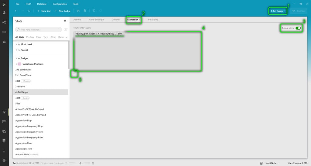Click the New Badge button
The image size is (311, 166).
coord(63,11)
